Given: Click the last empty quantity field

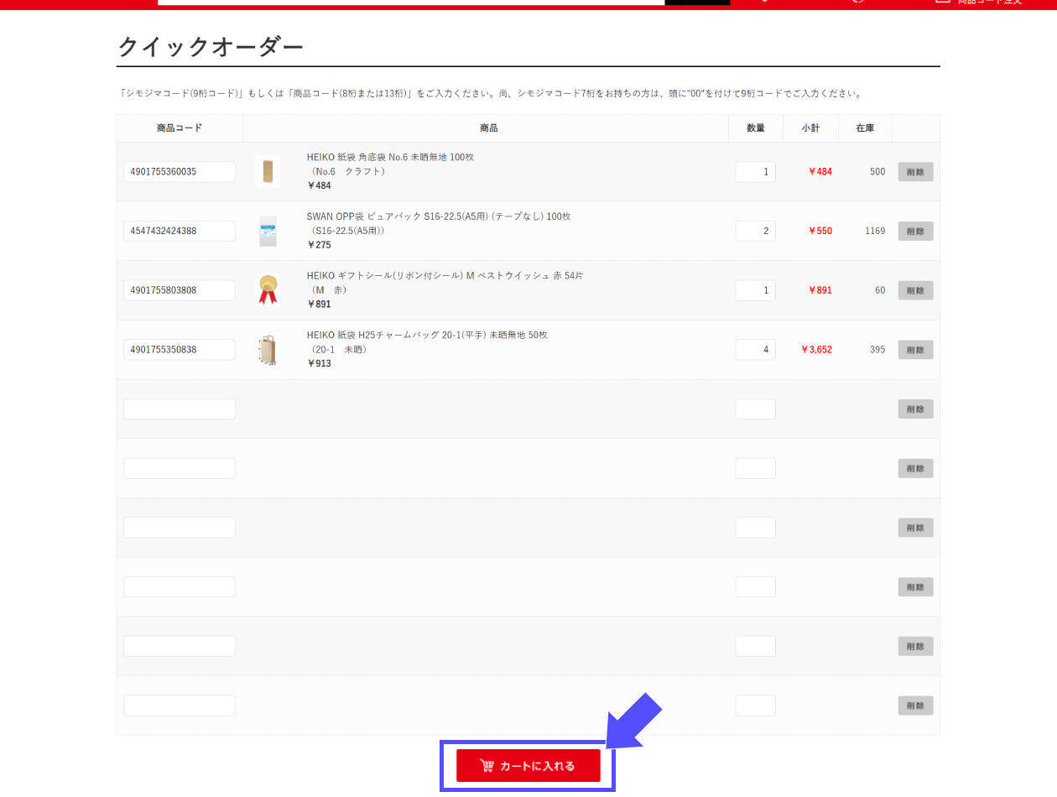Looking at the screenshot, I should coord(755,706).
